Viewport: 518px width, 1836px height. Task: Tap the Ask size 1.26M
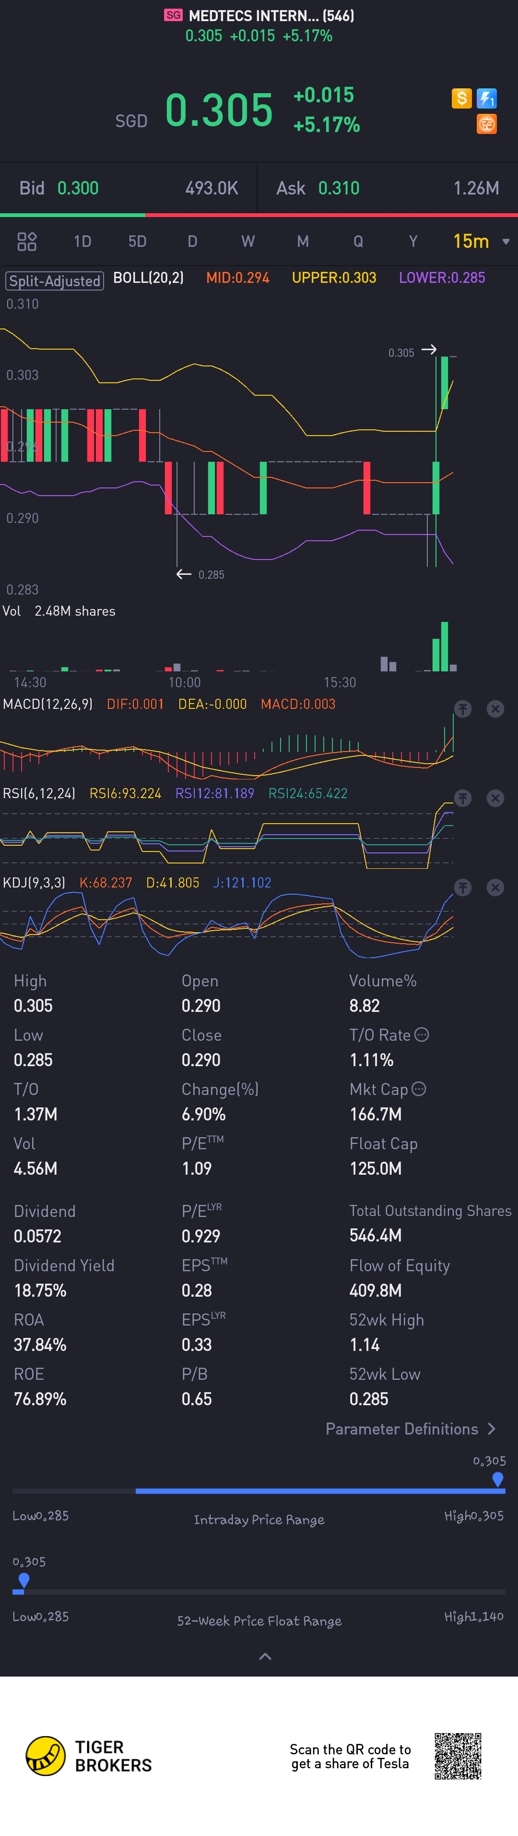(476, 188)
